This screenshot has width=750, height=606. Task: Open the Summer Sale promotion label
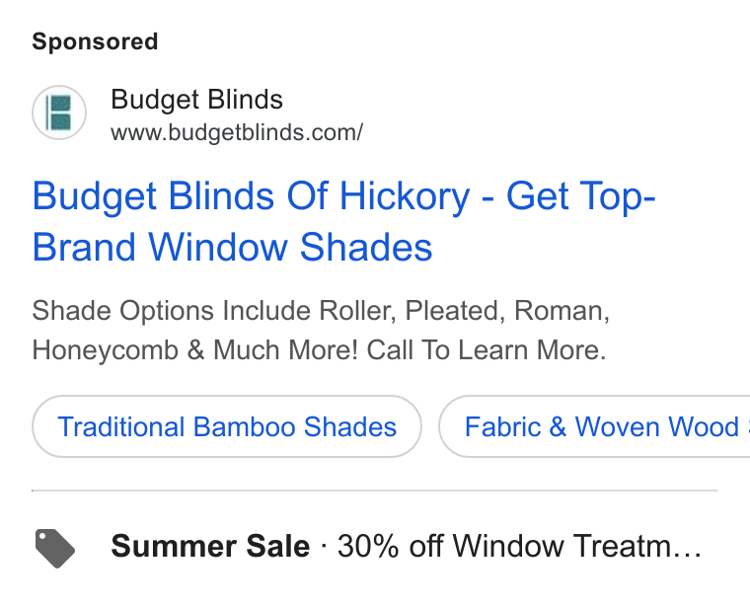tap(210, 546)
